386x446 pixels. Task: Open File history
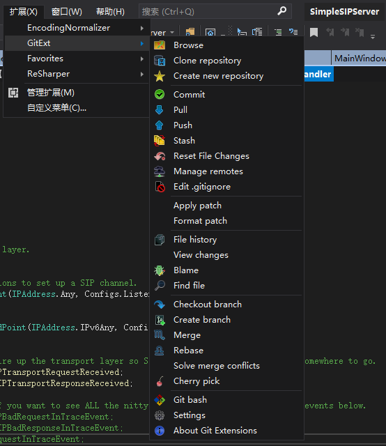[x=226, y=240]
